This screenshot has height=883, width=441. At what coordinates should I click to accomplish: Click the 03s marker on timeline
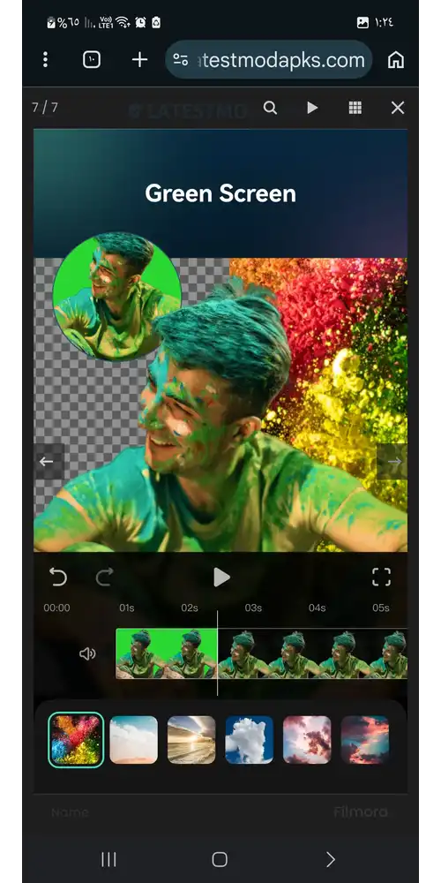(x=253, y=608)
